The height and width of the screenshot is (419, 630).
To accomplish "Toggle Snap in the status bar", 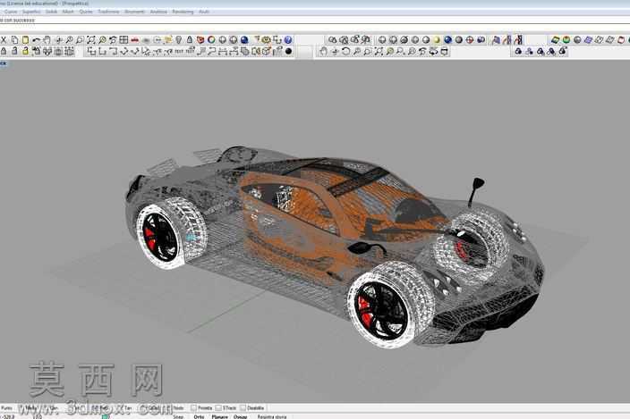I will click(x=177, y=416).
